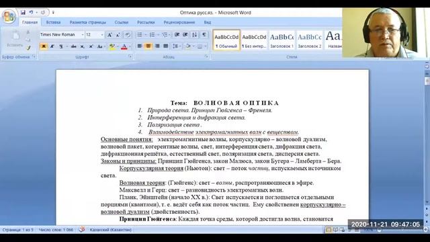Apply the Без интервала style
430x242 pixels.
(254, 40)
